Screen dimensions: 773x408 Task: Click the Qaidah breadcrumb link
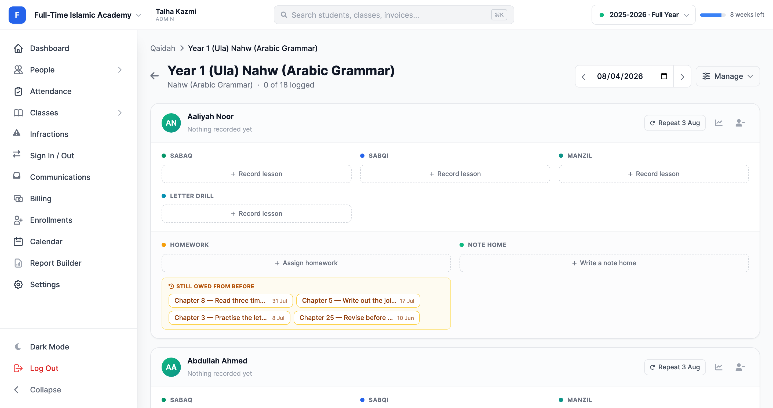(163, 48)
